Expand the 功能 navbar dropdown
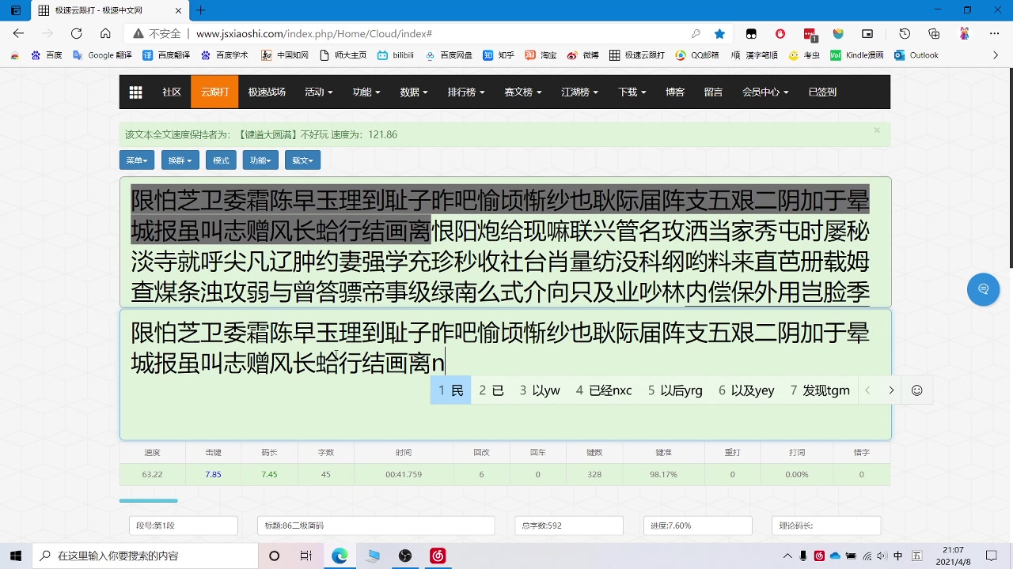Viewport: 1013px width, 569px height. (x=366, y=92)
